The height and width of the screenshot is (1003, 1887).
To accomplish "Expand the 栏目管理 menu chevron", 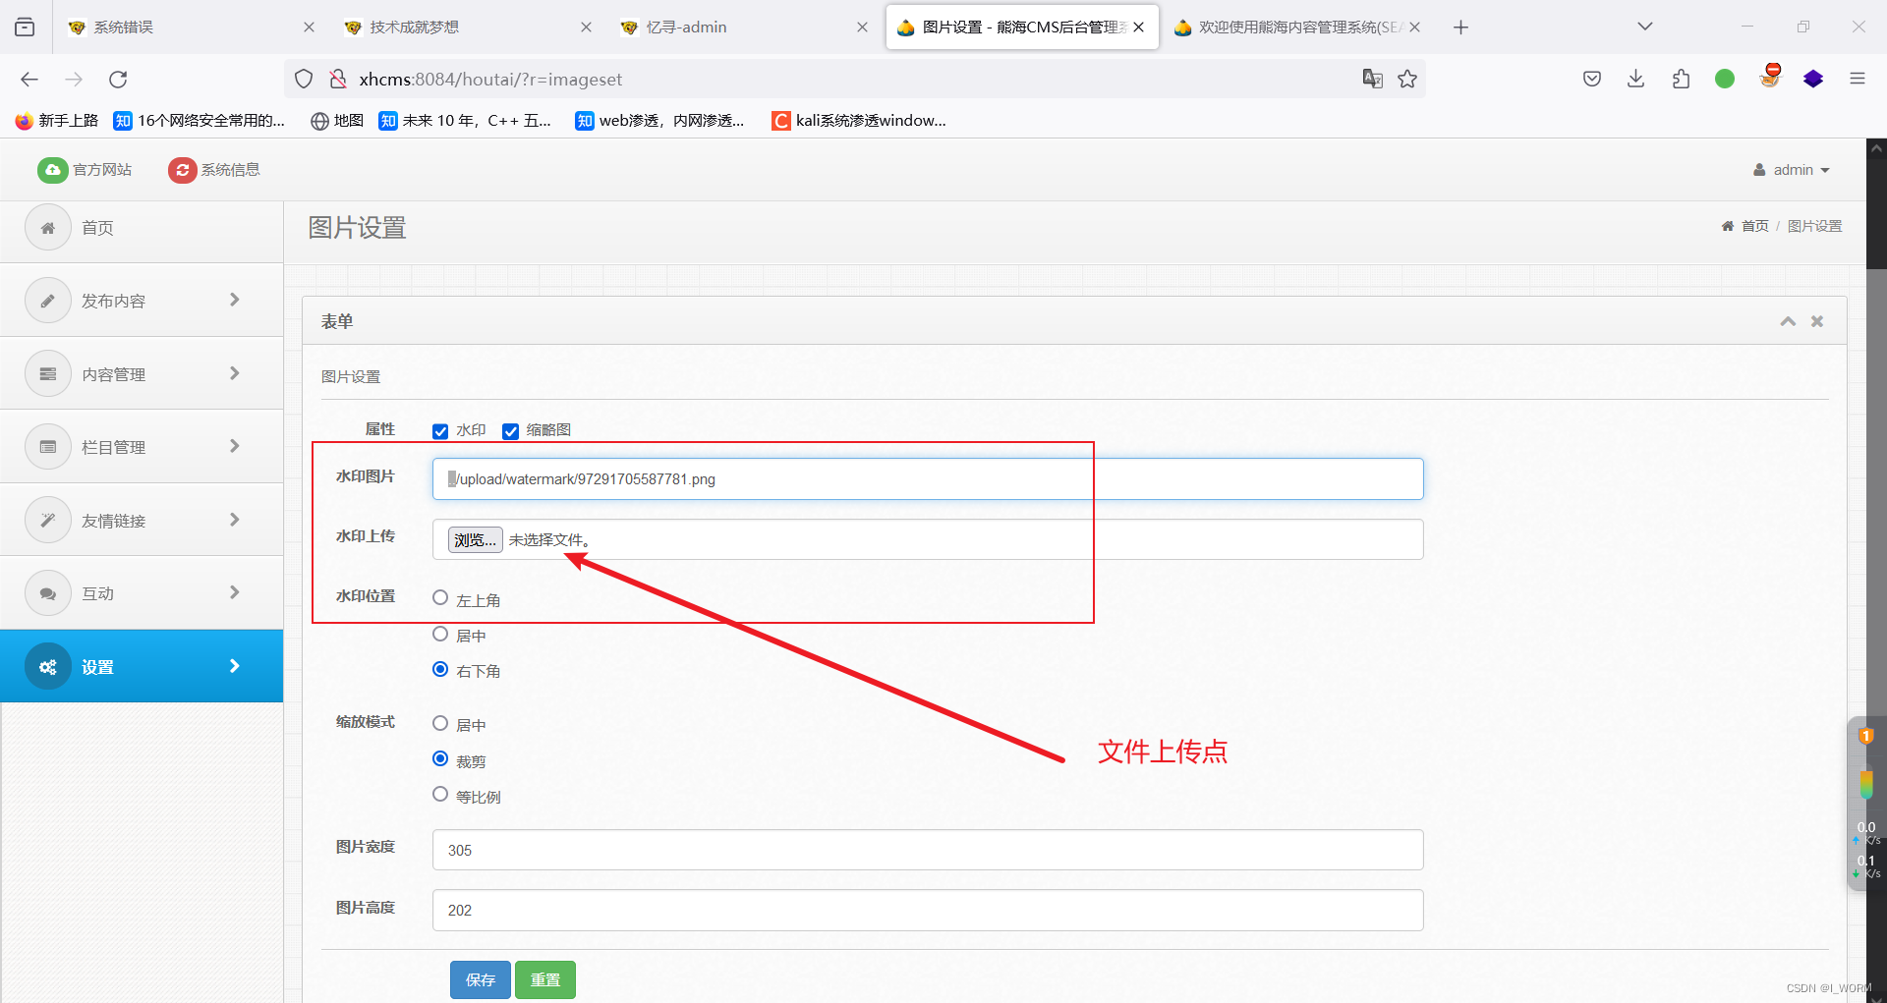I will 234,446.
